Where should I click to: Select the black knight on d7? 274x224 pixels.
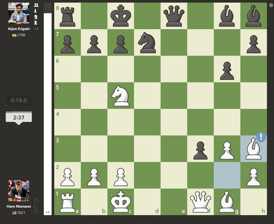click(x=147, y=42)
